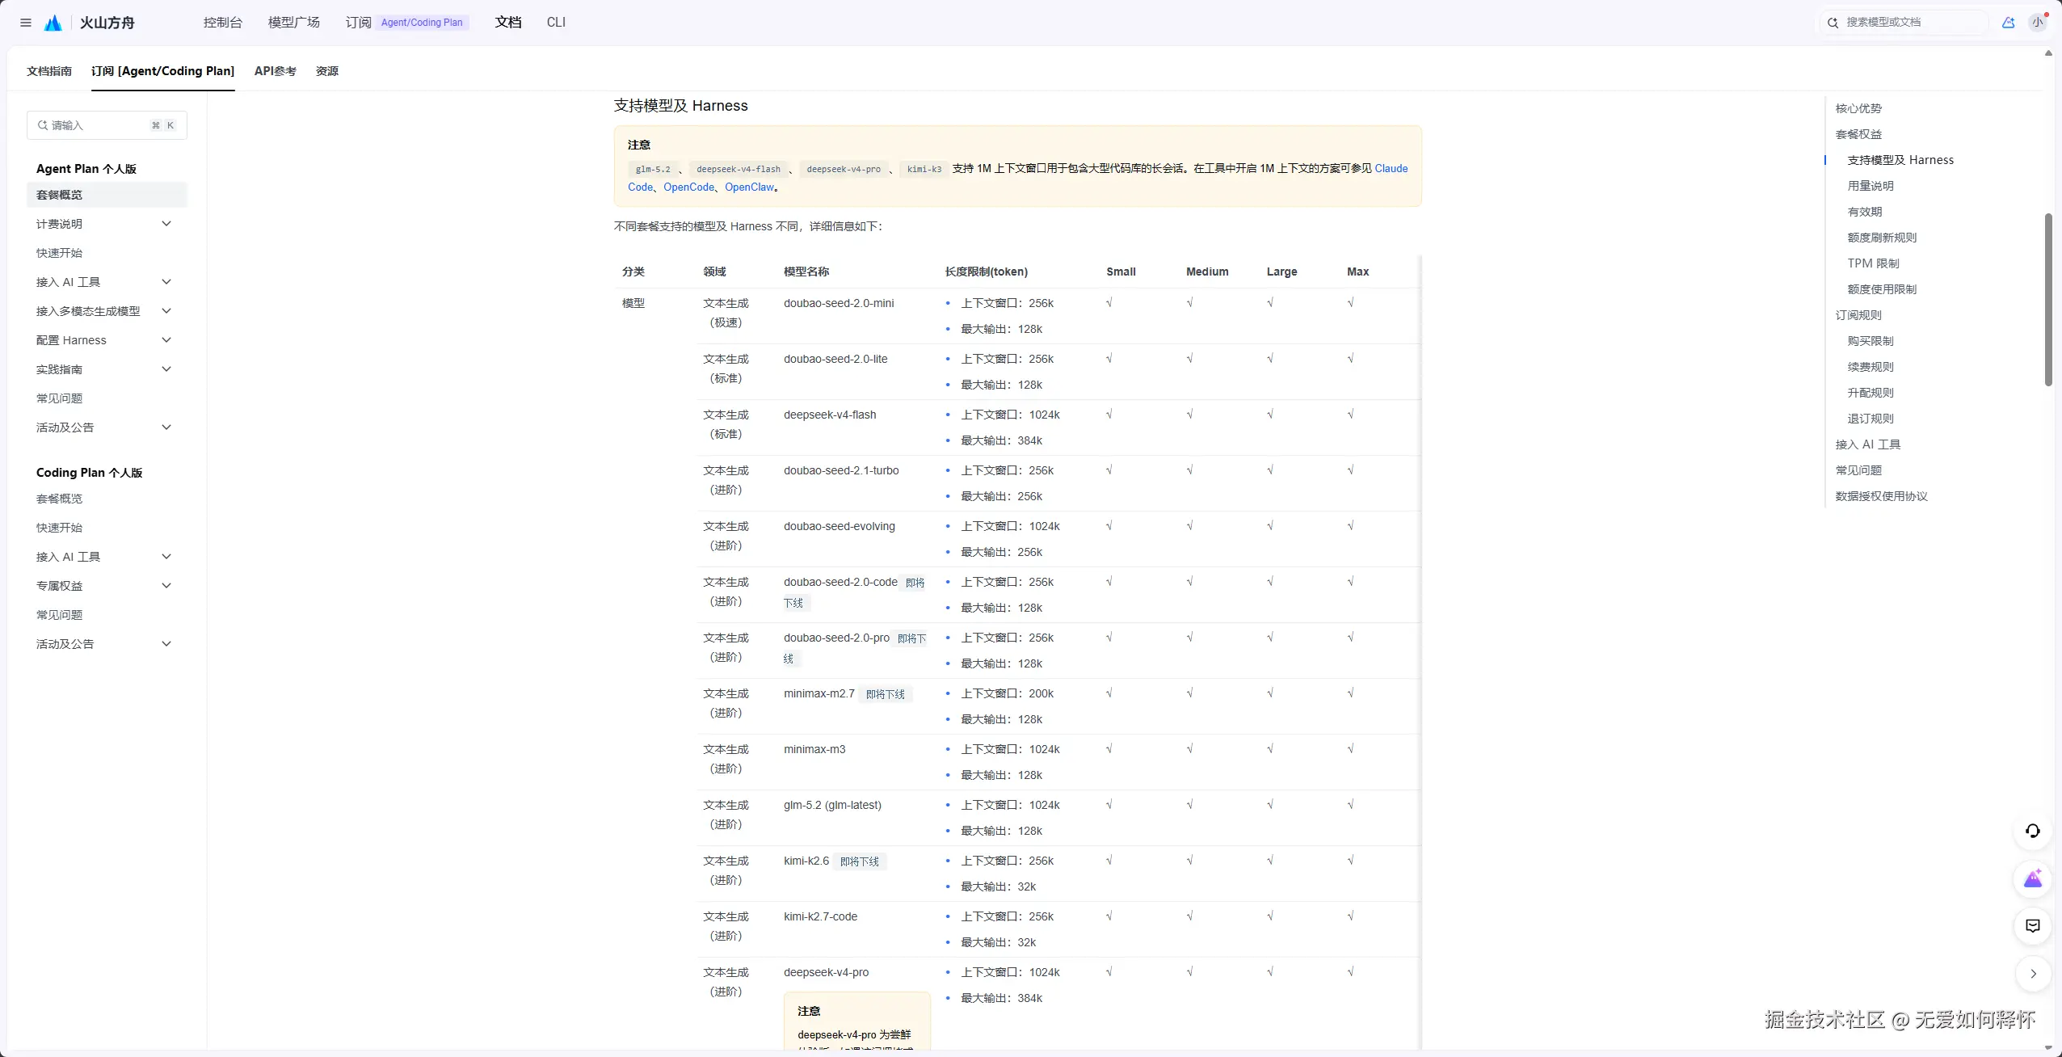Image resolution: width=2062 pixels, height=1057 pixels.
Task: Jump to 有效期 in the page outline
Action: tap(1865, 212)
